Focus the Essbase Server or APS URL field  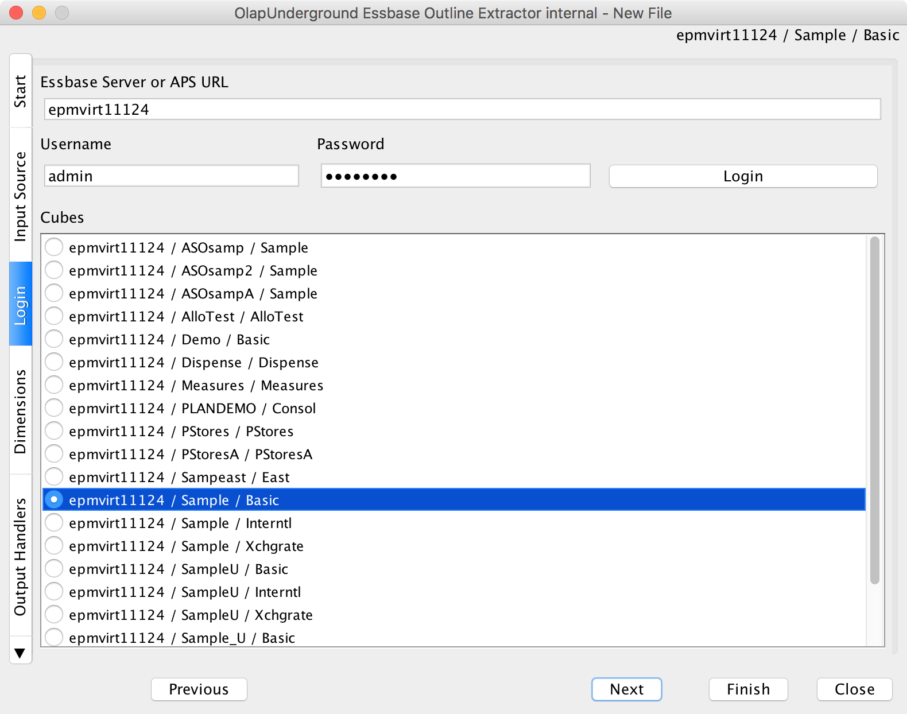coord(463,109)
